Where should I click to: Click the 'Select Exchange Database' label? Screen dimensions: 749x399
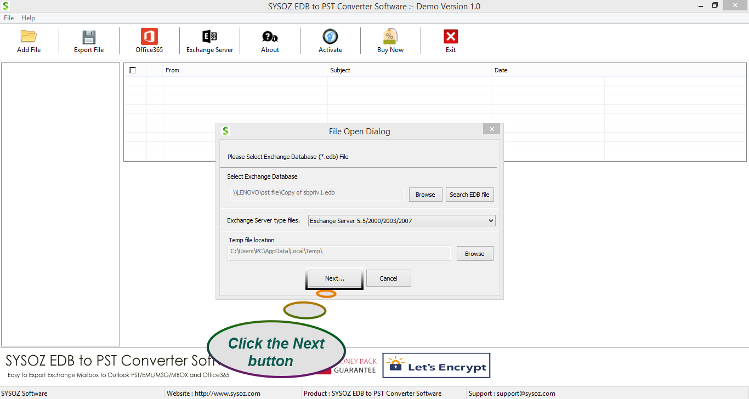pyautogui.click(x=262, y=176)
